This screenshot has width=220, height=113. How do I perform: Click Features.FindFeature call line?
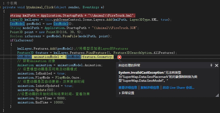tap(97, 53)
